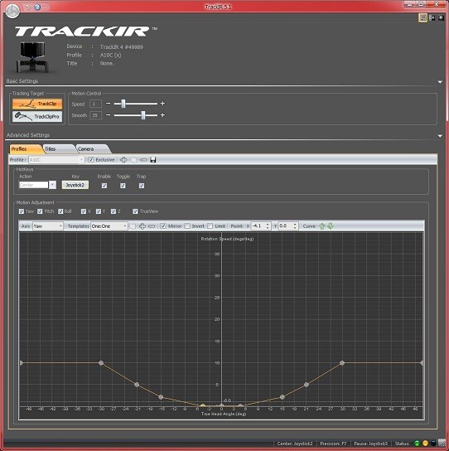
Task: Choose the TrackClipPro tracking target
Action: [x=37, y=117]
